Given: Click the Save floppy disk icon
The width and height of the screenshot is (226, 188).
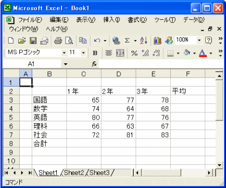Looking at the screenshot, I should point(33,41).
